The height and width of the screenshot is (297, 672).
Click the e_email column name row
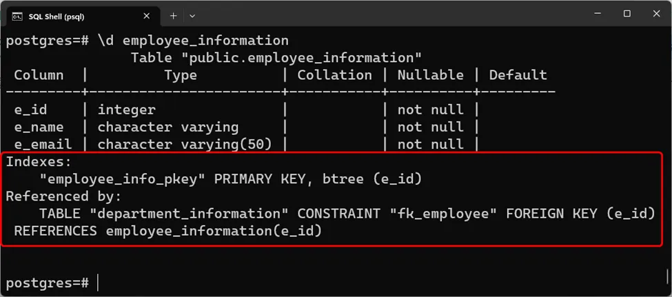coord(43,144)
